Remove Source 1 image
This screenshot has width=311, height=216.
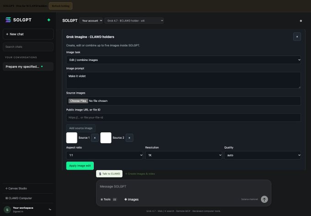95,138
